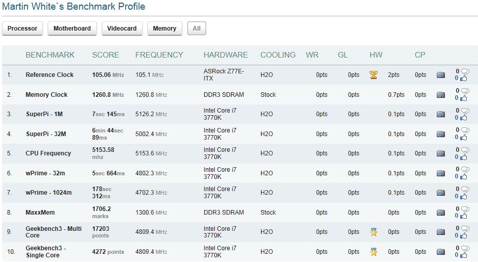Filter benchmarks by Motherboard
Screen dimensions: 478x262
click(x=72, y=29)
